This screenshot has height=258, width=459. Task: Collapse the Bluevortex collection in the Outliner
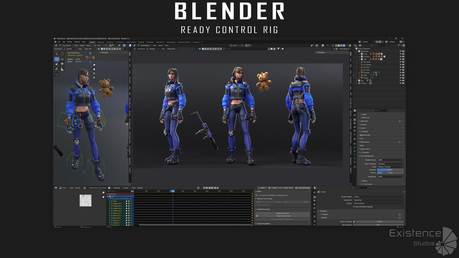pos(356,51)
